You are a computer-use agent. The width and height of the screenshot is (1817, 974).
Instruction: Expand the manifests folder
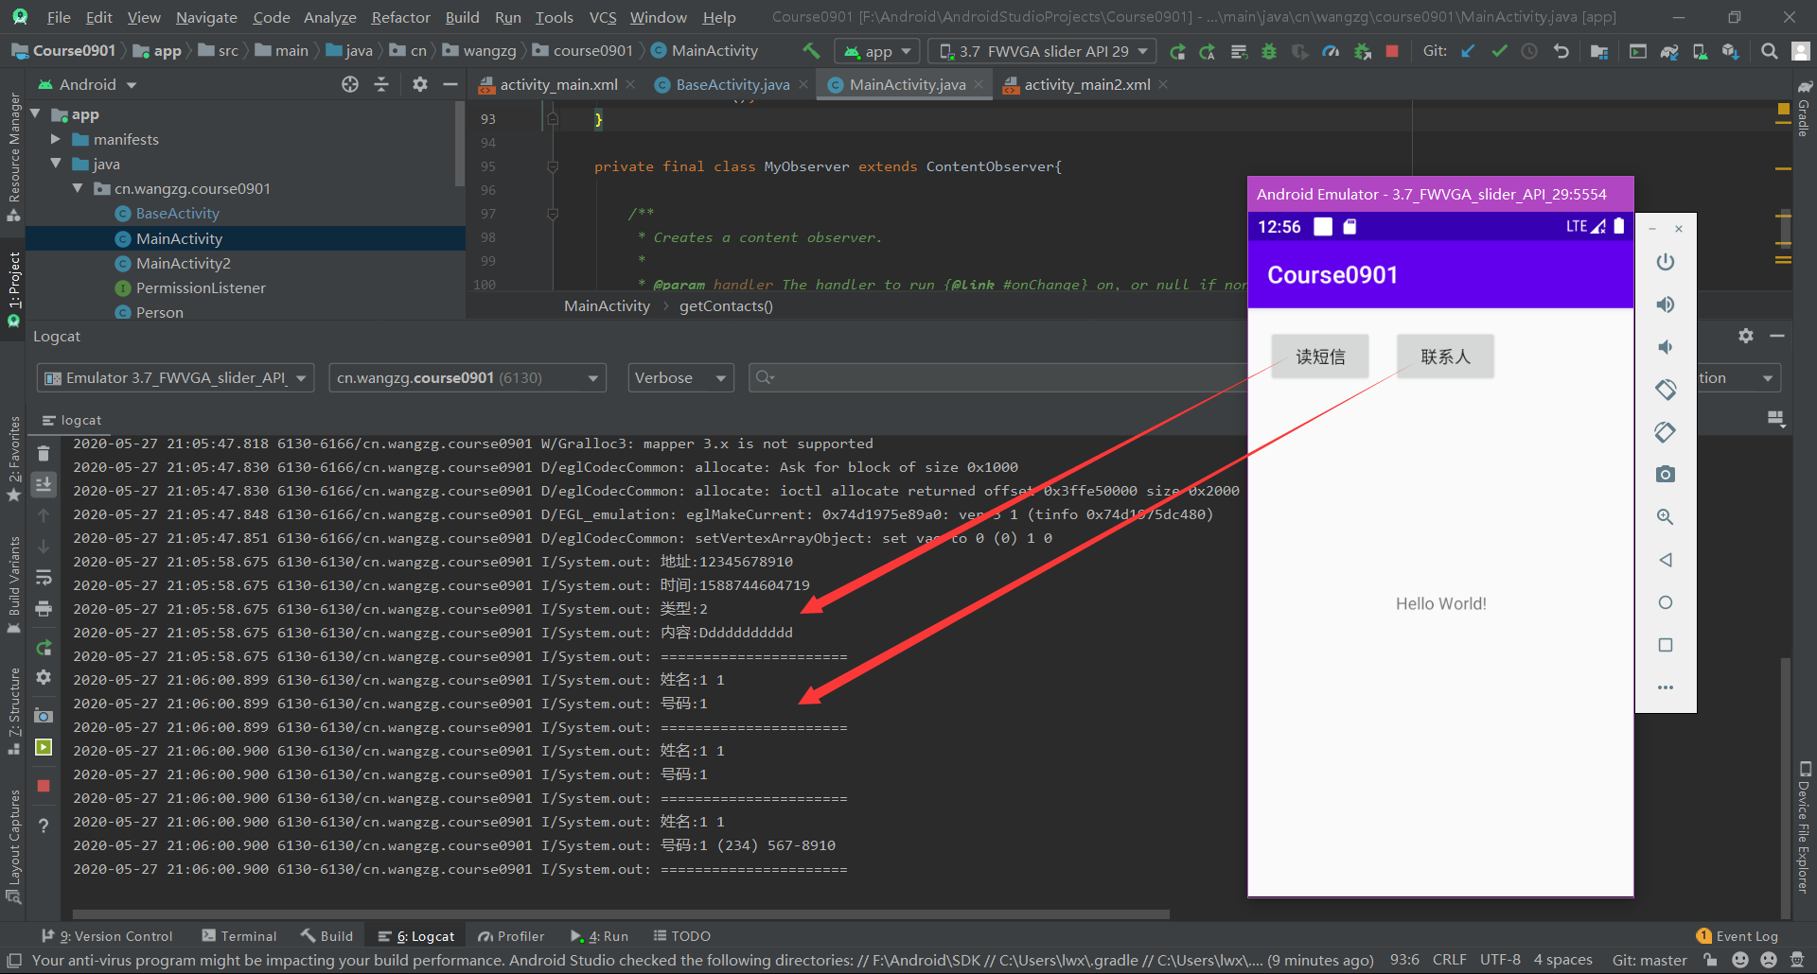55,139
